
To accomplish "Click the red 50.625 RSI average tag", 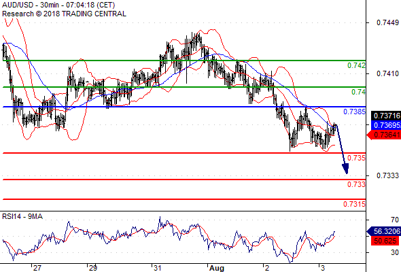I will (x=385, y=241).
